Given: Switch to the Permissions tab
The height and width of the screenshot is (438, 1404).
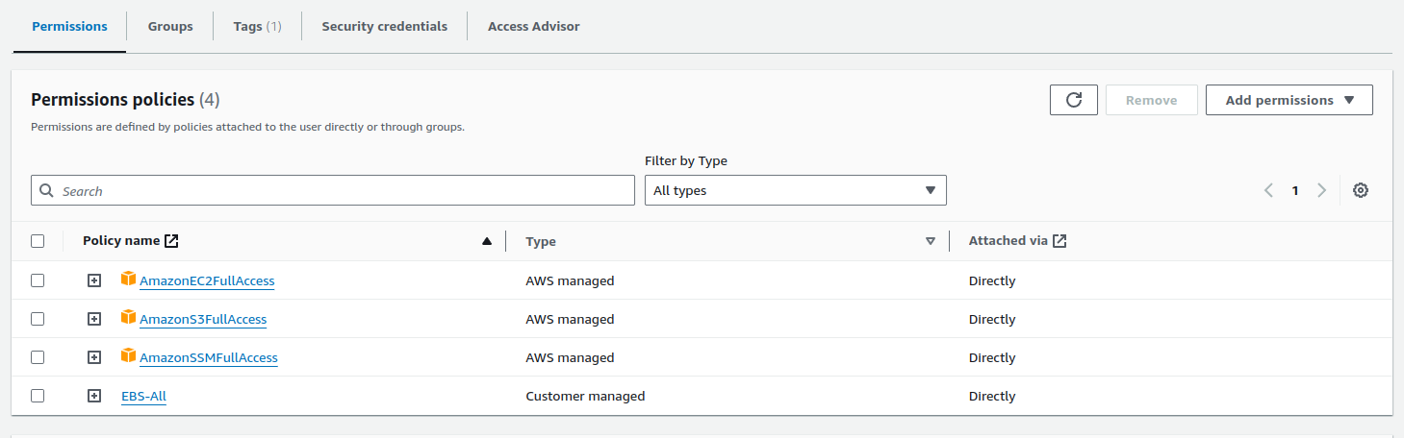Looking at the screenshot, I should 69,26.
